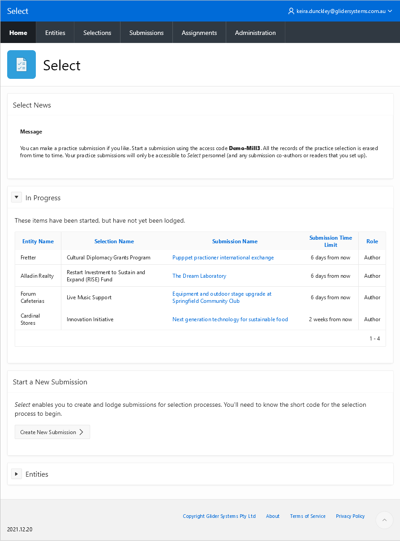Image resolution: width=400 pixels, height=547 pixels.
Task: Sort the table by Entity Name
Action: (x=38, y=241)
